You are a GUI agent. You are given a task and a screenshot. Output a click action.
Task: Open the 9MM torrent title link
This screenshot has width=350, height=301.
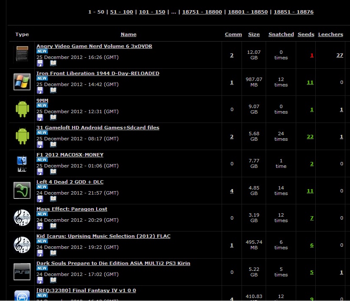tap(42, 100)
